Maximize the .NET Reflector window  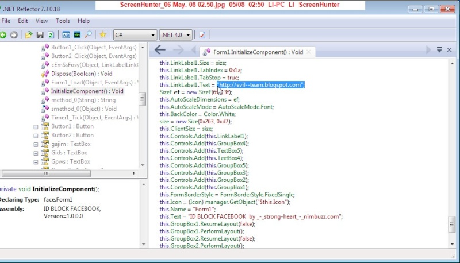coord(431,9)
